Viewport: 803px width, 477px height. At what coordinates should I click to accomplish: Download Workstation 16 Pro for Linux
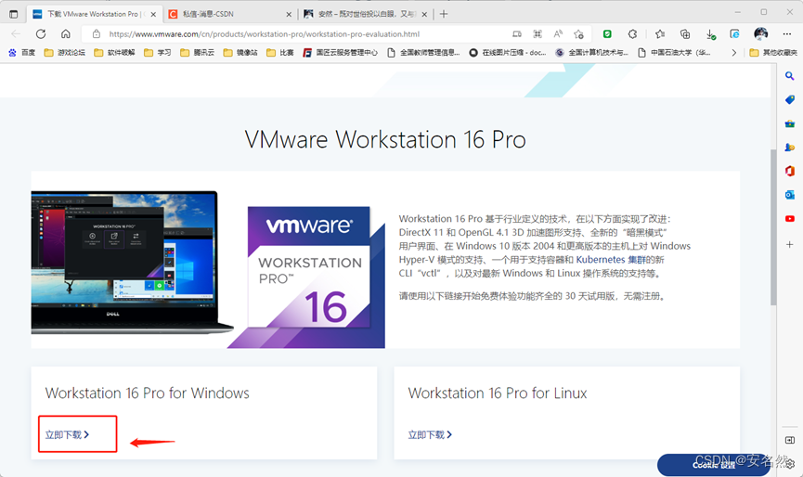(x=430, y=434)
